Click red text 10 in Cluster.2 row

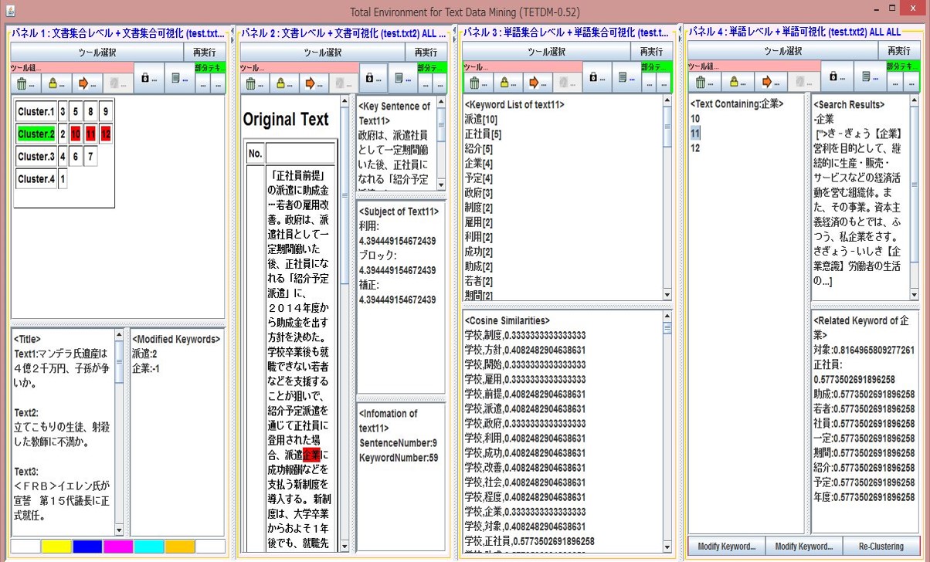point(76,134)
